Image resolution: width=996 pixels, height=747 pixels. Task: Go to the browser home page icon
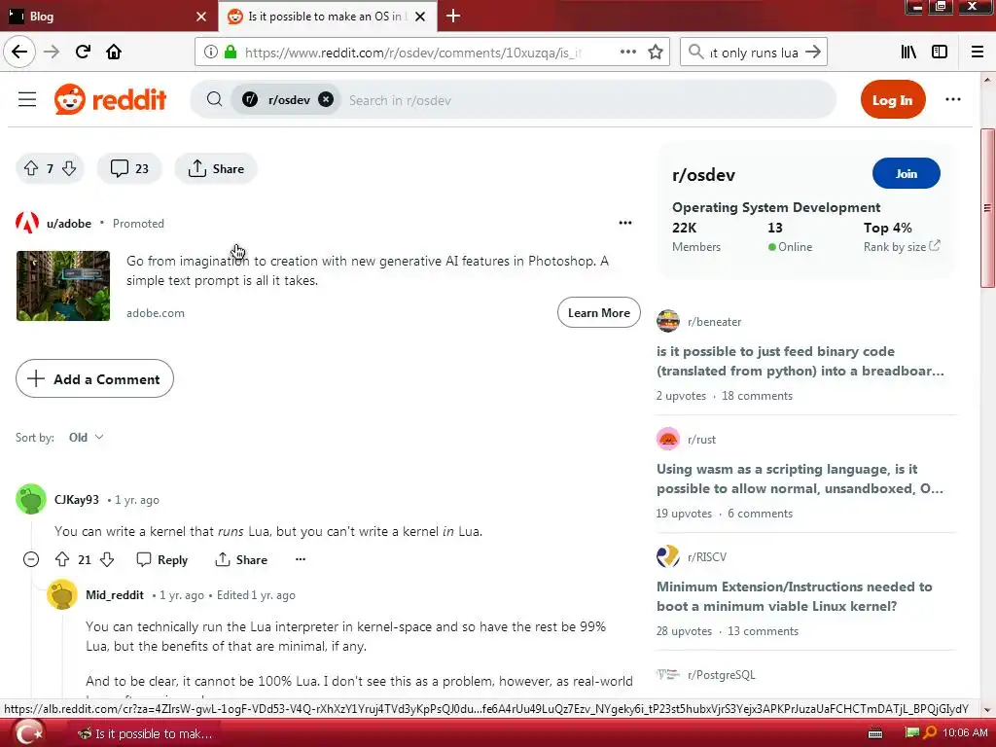(x=114, y=52)
